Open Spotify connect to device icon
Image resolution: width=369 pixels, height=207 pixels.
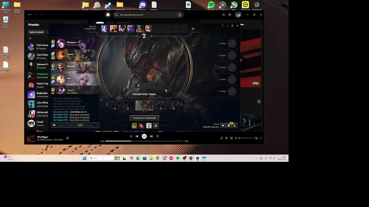[231, 138]
